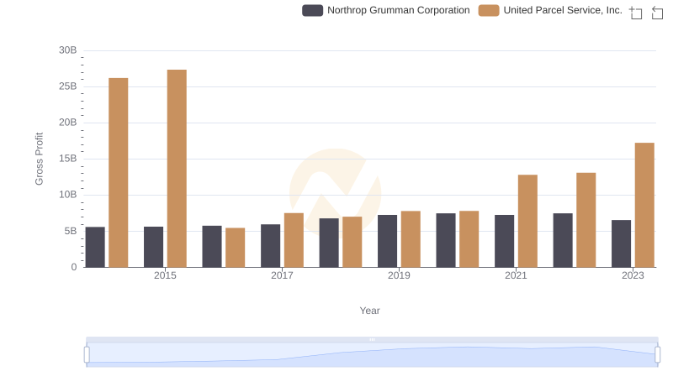Viewport: 673px width, 387px height.
Task: Click the UPS bar for 2023
Action: coord(644,205)
